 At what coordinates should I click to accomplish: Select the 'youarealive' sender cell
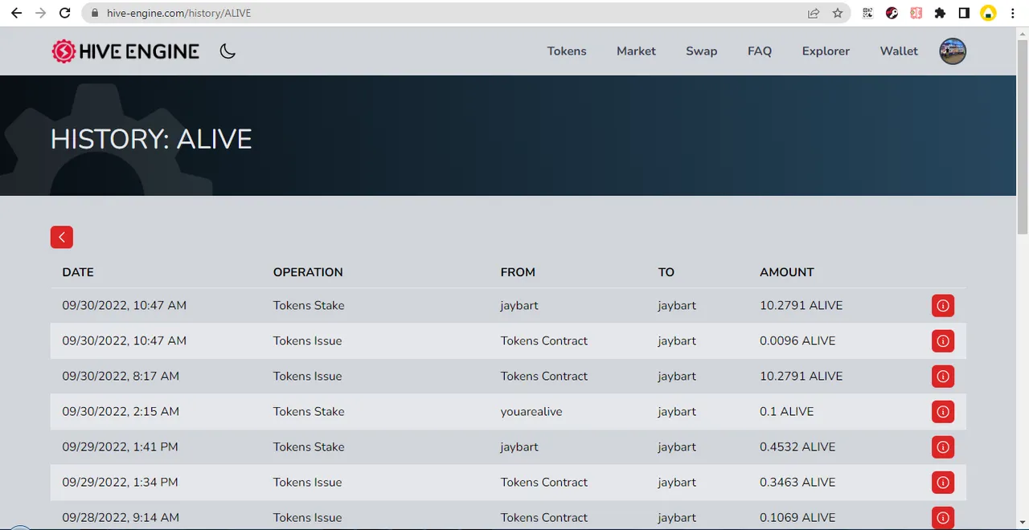531,411
